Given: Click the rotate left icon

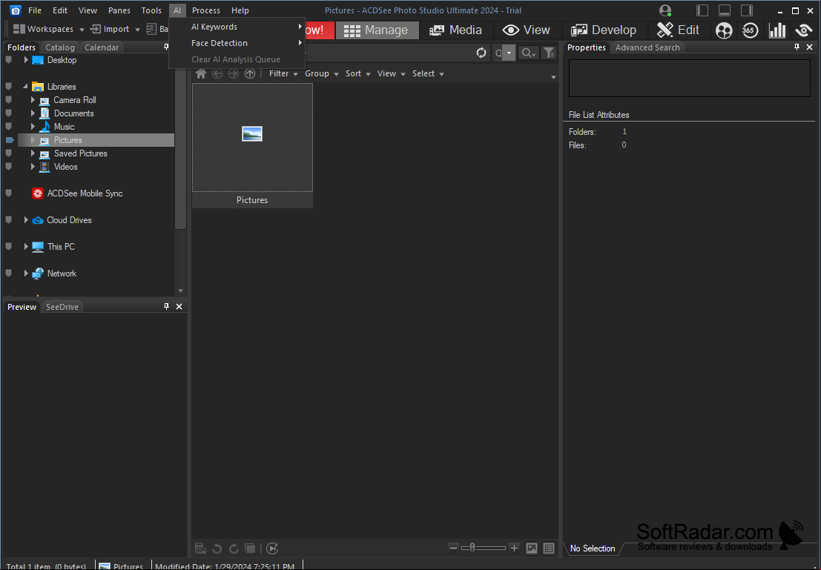Looking at the screenshot, I should 217,549.
